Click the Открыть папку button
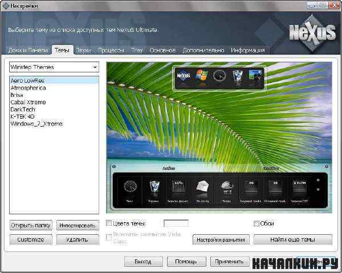Screen dimensions: 342x273 31,225
